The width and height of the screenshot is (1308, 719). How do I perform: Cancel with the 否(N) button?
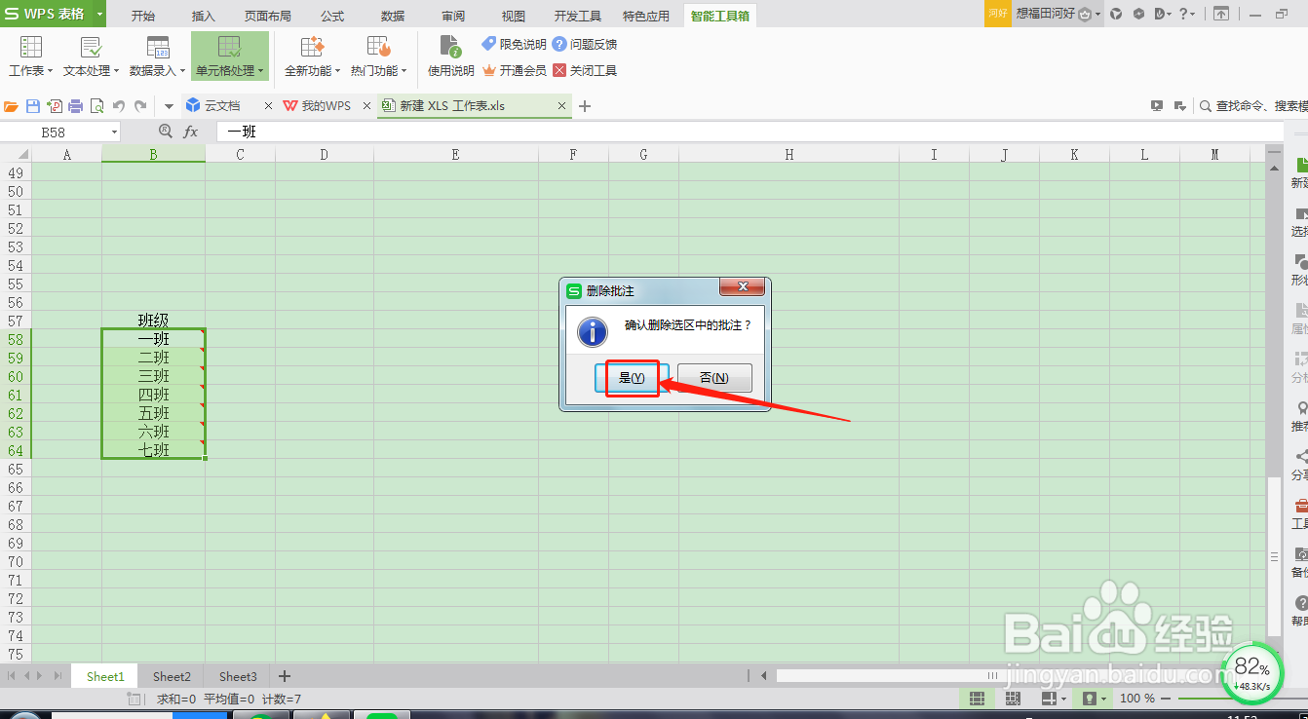(x=714, y=378)
